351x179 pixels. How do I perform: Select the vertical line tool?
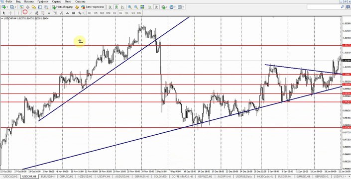pos(18,13)
